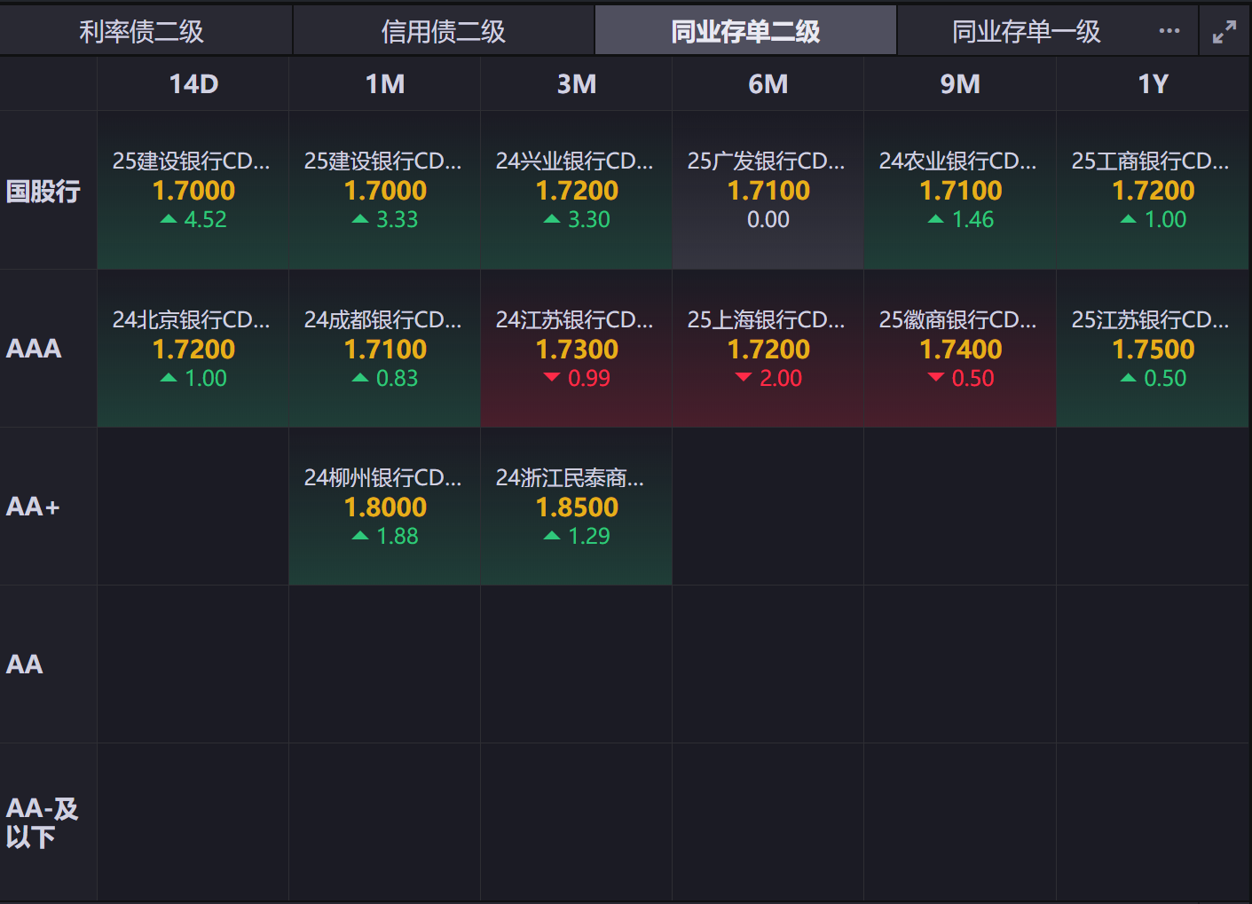The height and width of the screenshot is (904, 1252).
Task: Click the 1Y column header
Action: pyautogui.click(x=1153, y=84)
